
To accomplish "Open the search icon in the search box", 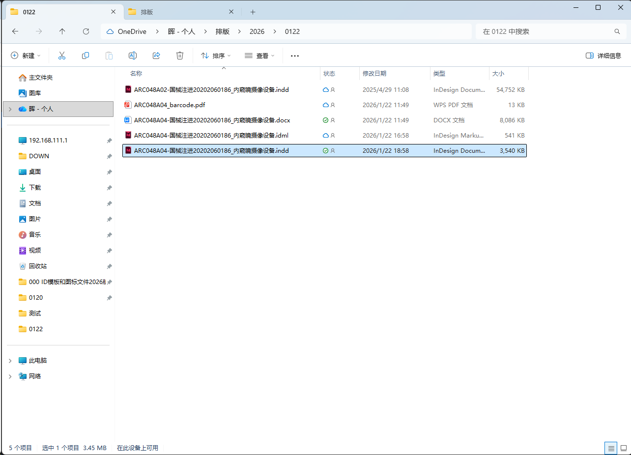I will (617, 31).
